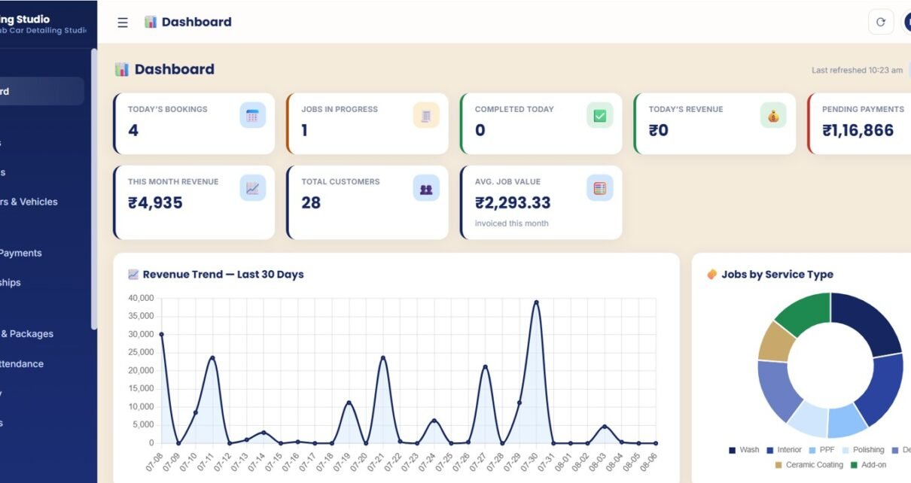Click the refresh dashboard button
The image size is (911, 483).
click(x=881, y=22)
